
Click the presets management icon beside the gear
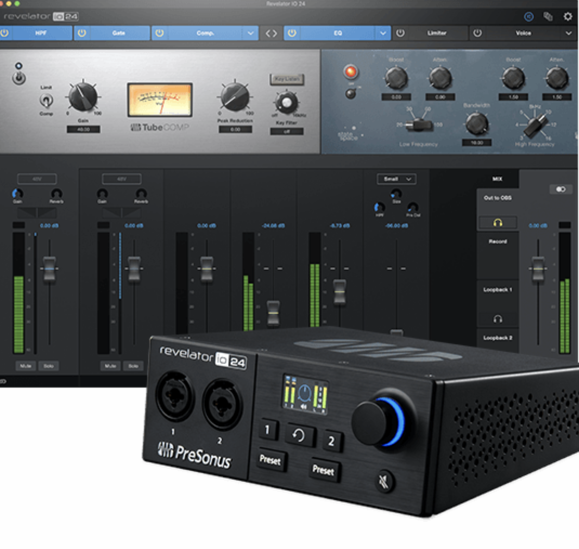(549, 17)
